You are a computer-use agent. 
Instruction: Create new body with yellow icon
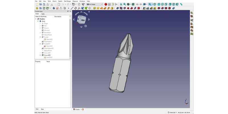point(37,8)
